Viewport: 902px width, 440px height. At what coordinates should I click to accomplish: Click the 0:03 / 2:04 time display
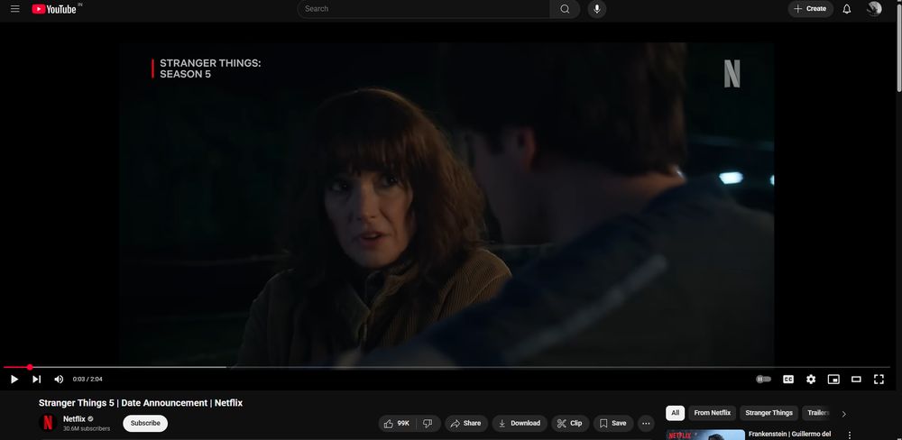(x=87, y=379)
